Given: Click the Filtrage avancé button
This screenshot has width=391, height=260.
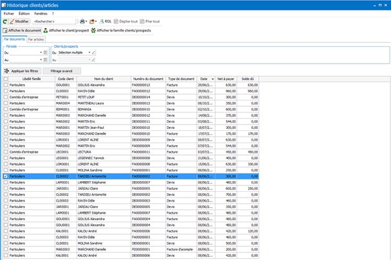Looking at the screenshot, I should point(62,71).
